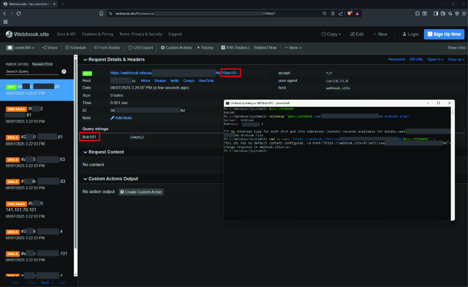Collapse the Custom Actions Output section

(x=110, y=179)
